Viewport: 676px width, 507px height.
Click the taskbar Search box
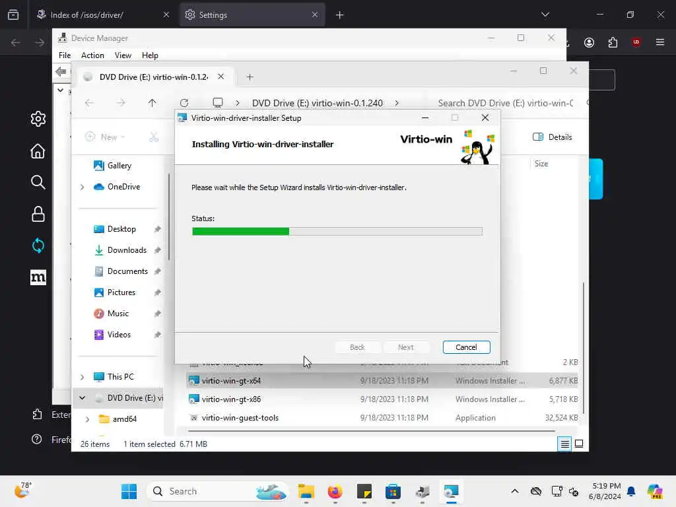218,491
